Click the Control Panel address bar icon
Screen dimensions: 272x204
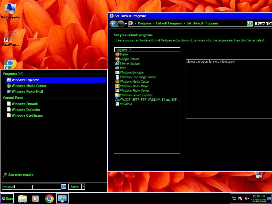click(131, 23)
